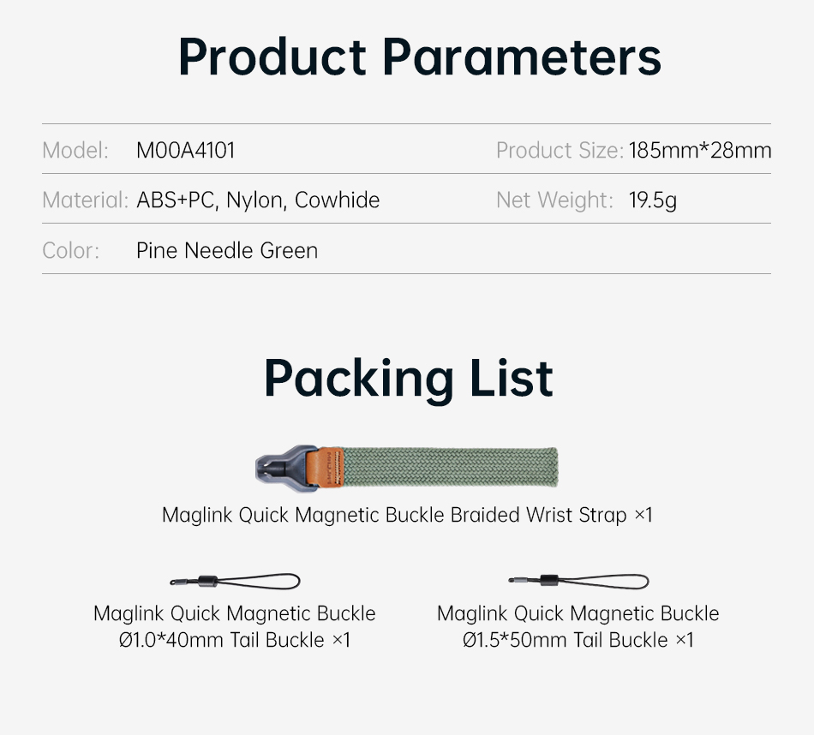Select the model number M00A4101
The image size is (814, 735).
click(x=185, y=151)
